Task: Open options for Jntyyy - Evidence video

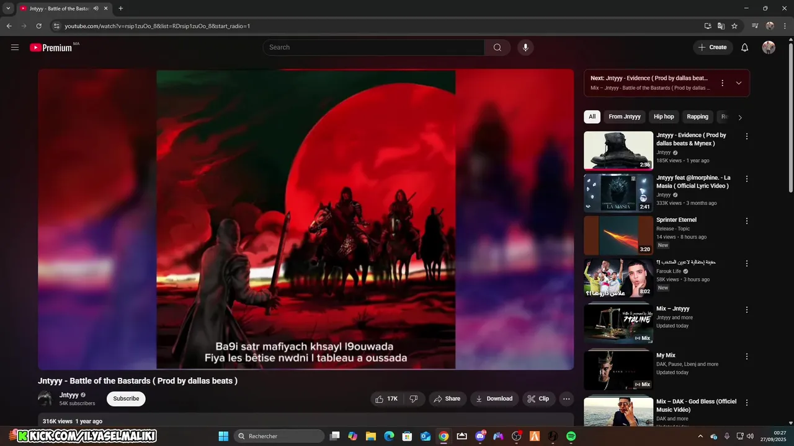Action: click(x=747, y=136)
